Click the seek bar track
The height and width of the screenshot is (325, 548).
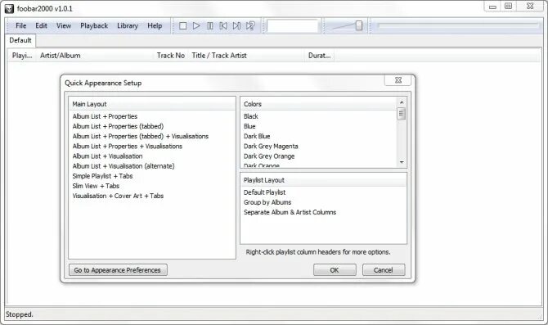point(459,25)
